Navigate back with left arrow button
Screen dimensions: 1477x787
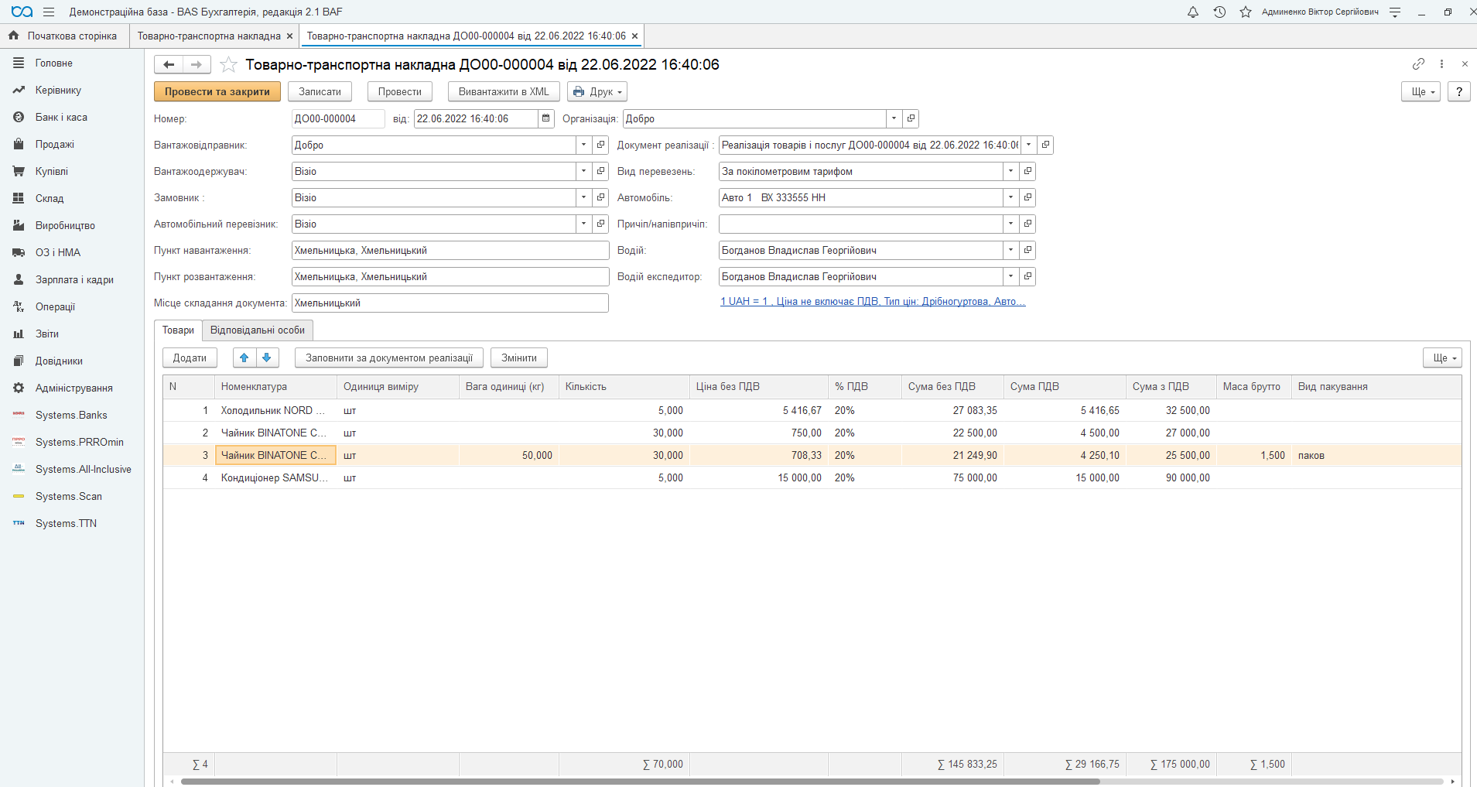169,65
